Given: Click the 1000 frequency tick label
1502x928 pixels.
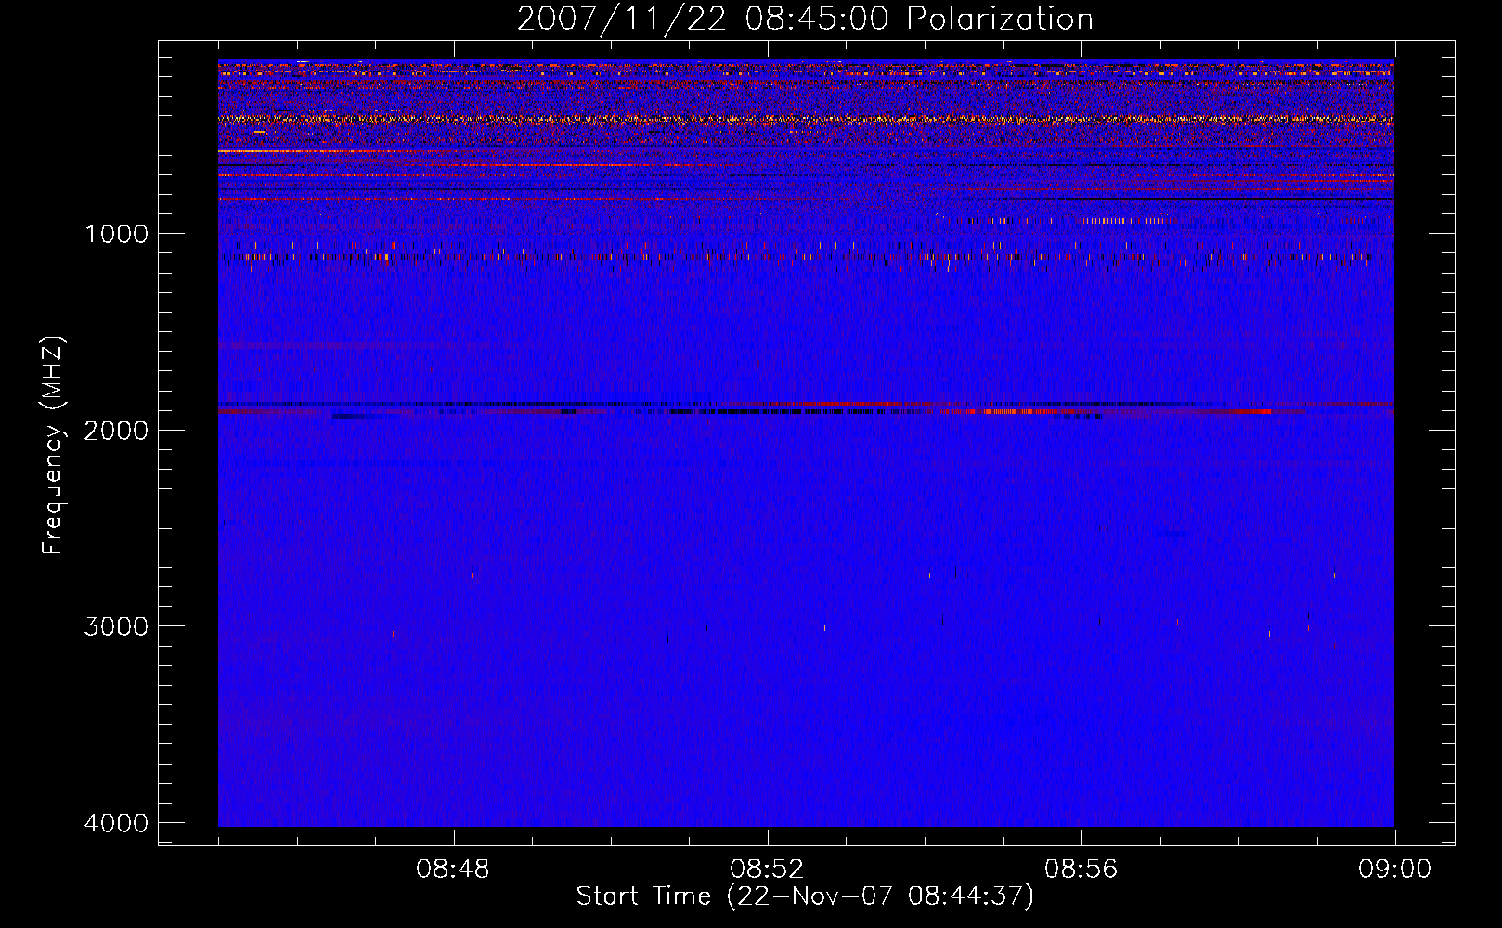Looking at the screenshot, I should [x=116, y=233].
